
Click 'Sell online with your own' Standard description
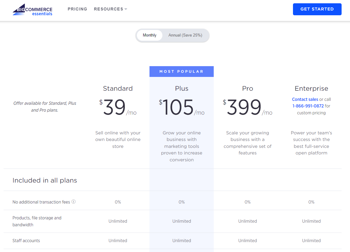[x=118, y=139]
